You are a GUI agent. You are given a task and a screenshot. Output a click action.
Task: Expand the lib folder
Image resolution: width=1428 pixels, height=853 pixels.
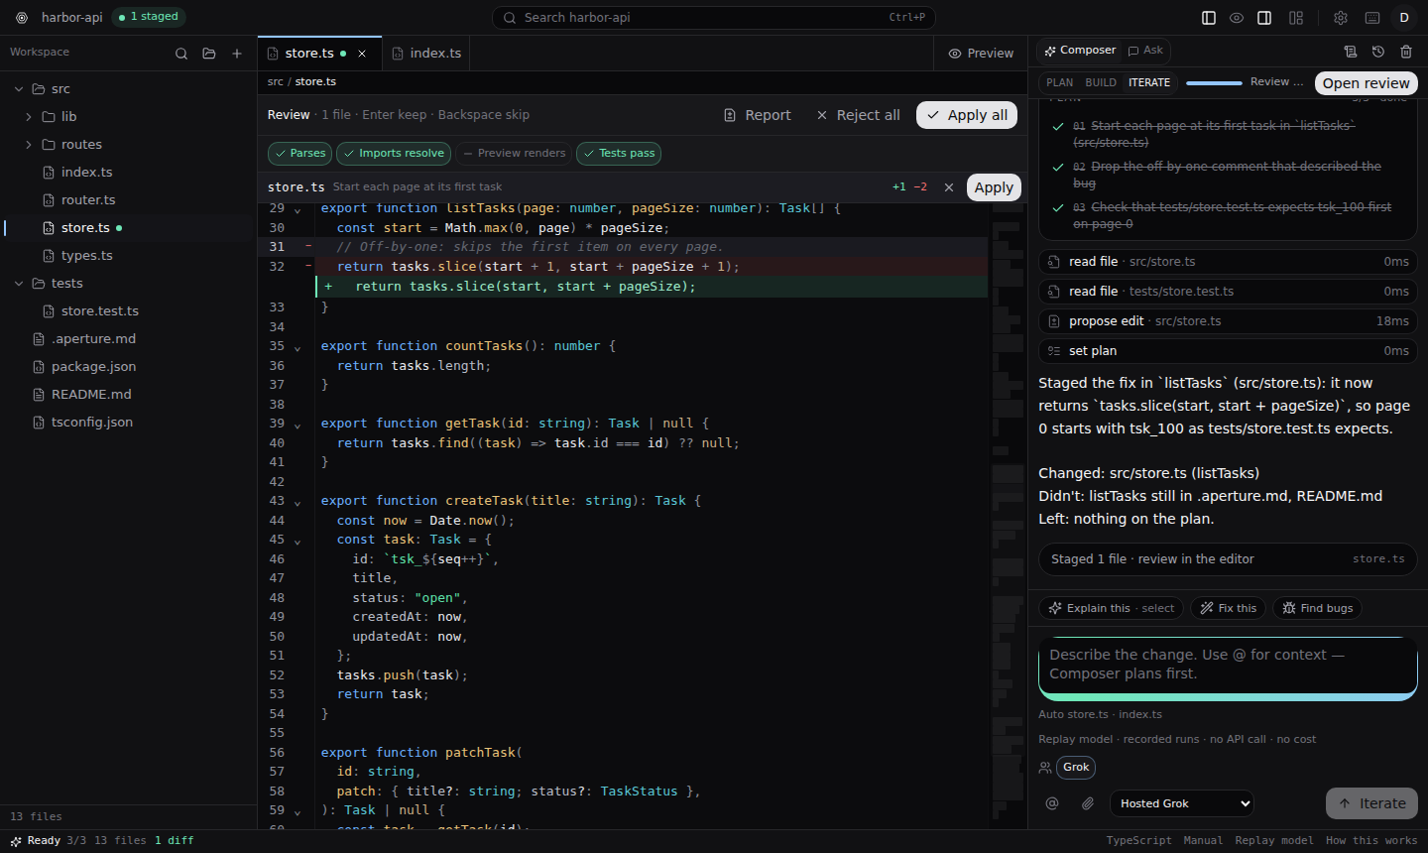point(29,117)
